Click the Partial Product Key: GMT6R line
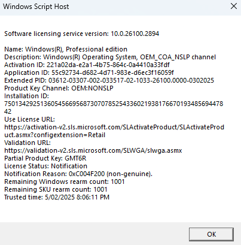241x245 pixels. click(45, 158)
